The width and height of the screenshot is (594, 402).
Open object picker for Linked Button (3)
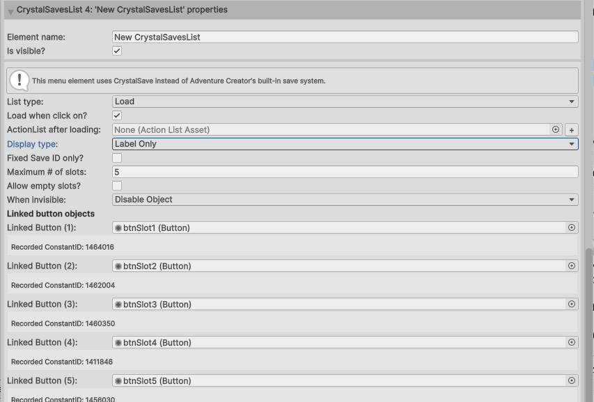coord(572,304)
